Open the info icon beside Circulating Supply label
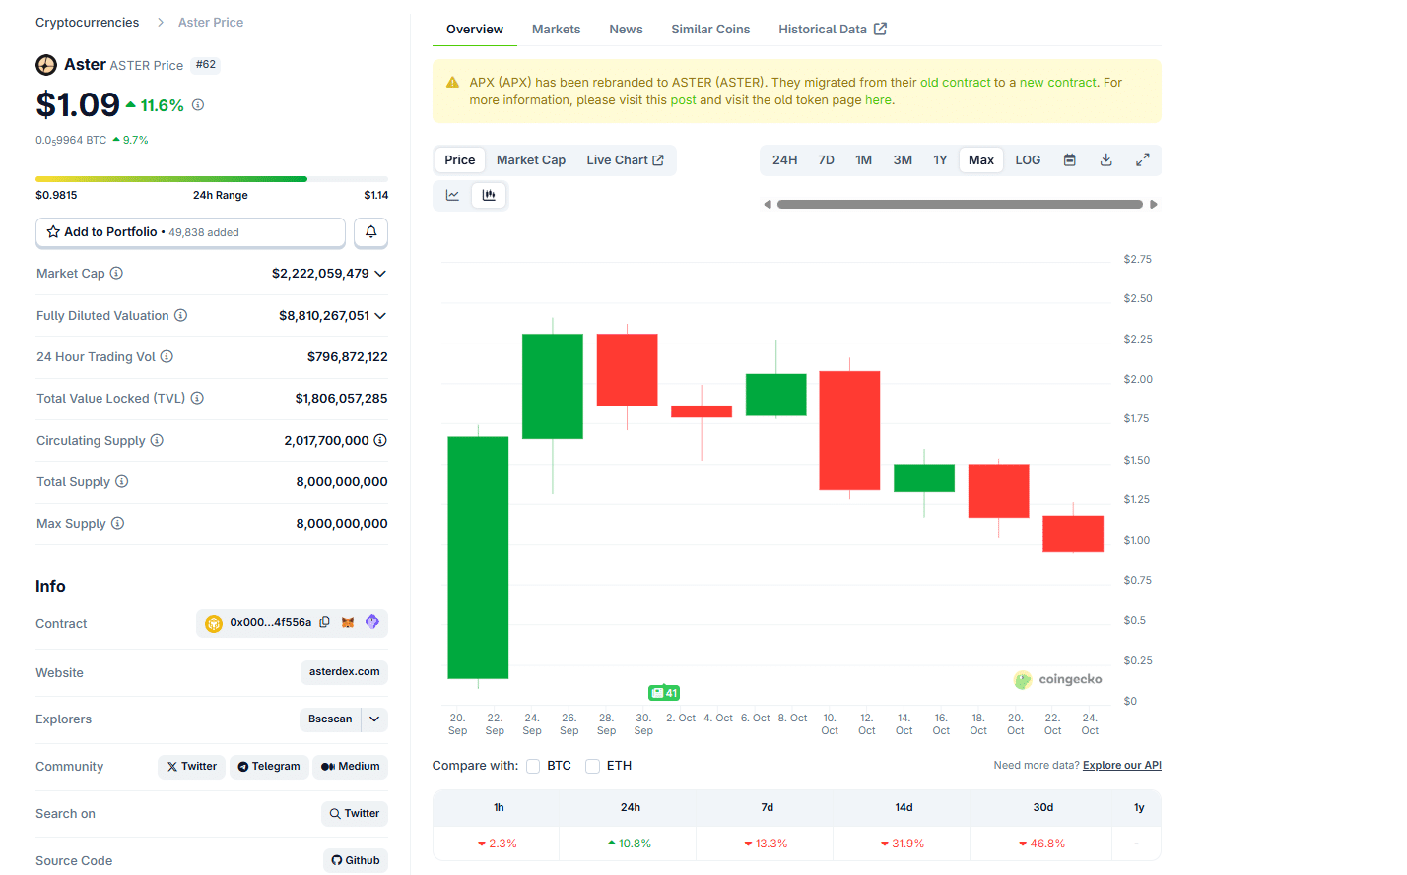 (157, 440)
